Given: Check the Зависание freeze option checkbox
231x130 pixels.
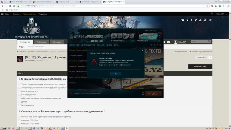Looking at the screenshot, I should coord(19,88).
